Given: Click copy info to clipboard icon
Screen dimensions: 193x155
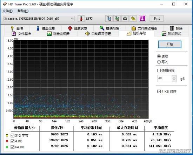Looking at the screenshot, I should 109,19.
